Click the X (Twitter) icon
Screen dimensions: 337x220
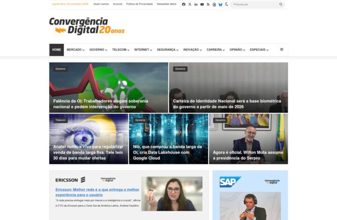(x=190, y=4)
